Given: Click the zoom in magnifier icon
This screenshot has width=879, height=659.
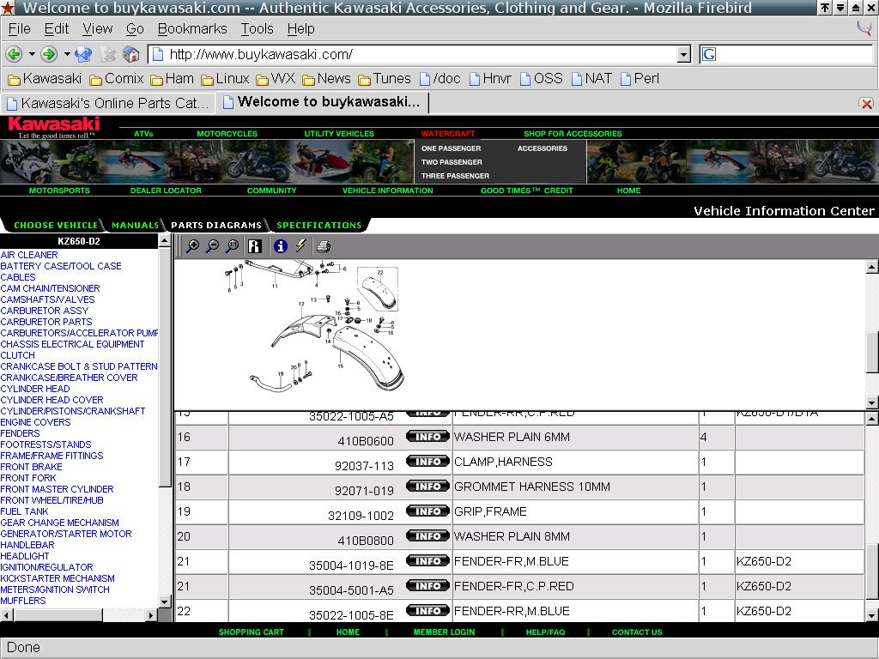Looking at the screenshot, I should point(192,246).
